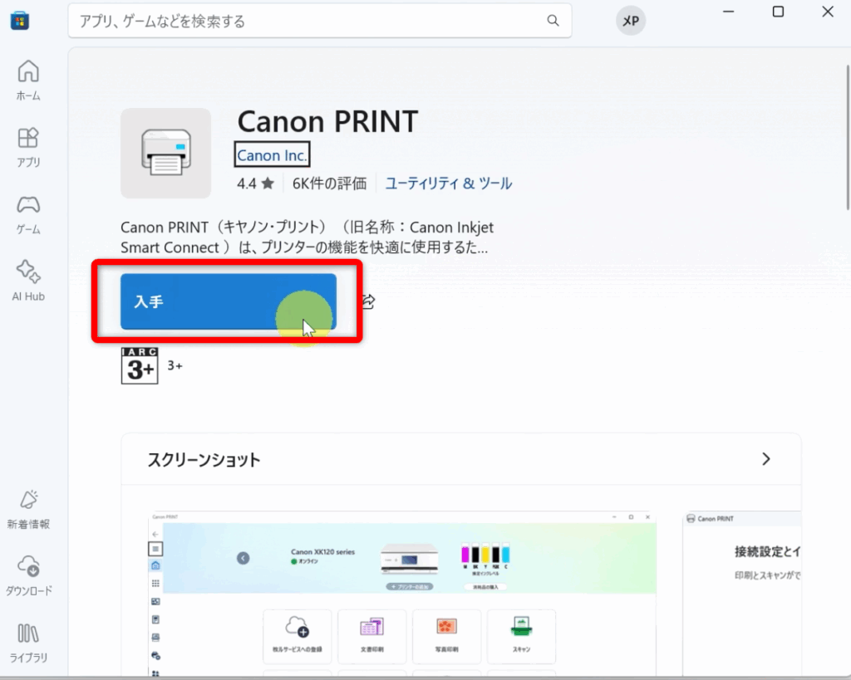This screenshot has height=680, width=851.
Task: Click the magnifier search icon
Action: (553, 21)
